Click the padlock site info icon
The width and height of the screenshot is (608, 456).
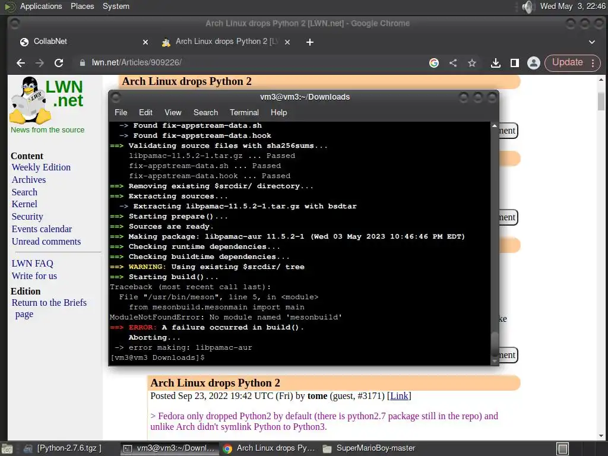(x=82, y=63)
